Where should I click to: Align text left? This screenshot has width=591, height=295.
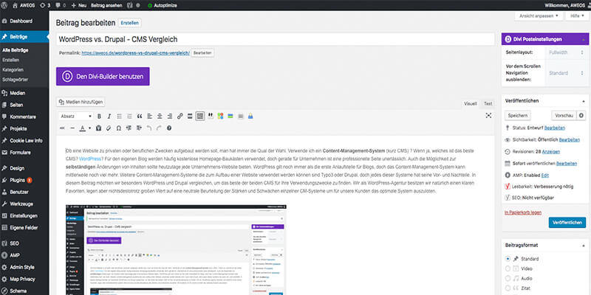pyautogui.click(x=150, y=117)
